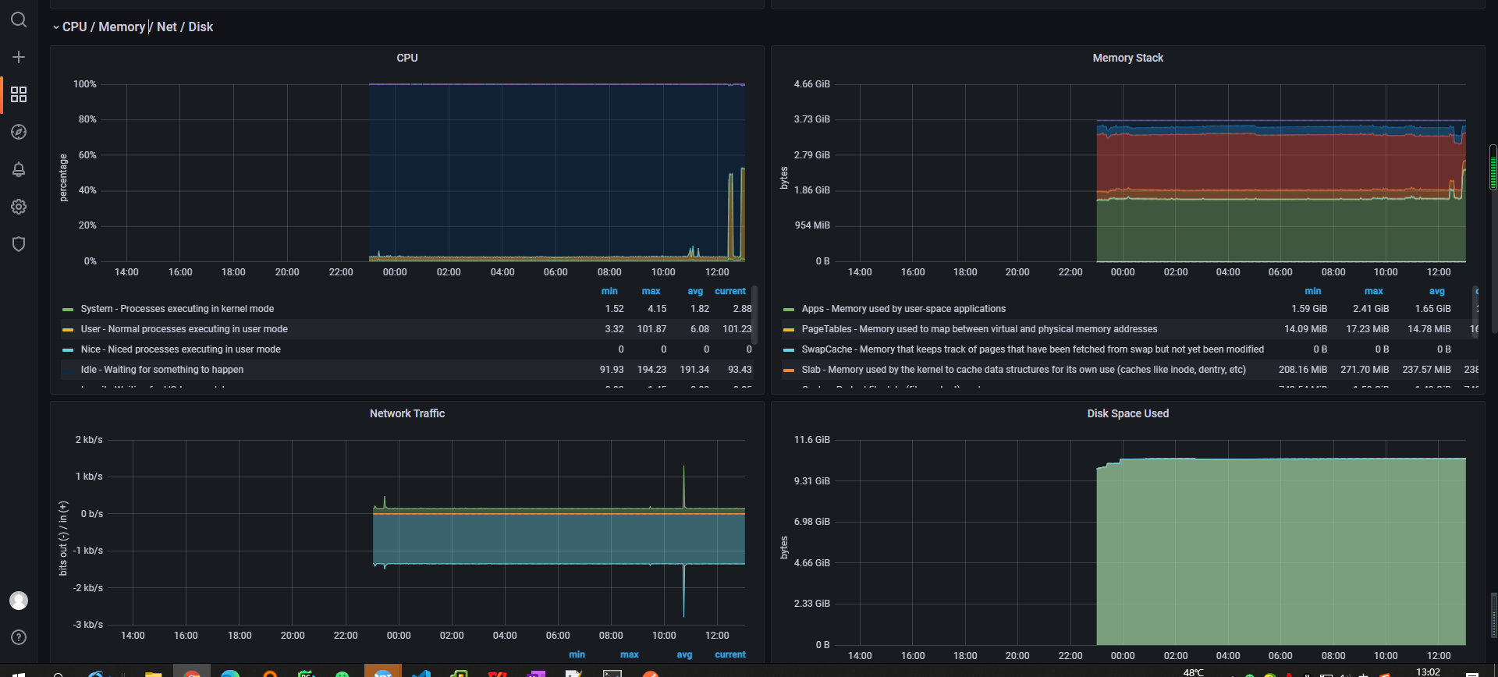Screen dimensions: 1498x677
Task: Click the user avatar in sidebar
Action: tap(19, 600)
